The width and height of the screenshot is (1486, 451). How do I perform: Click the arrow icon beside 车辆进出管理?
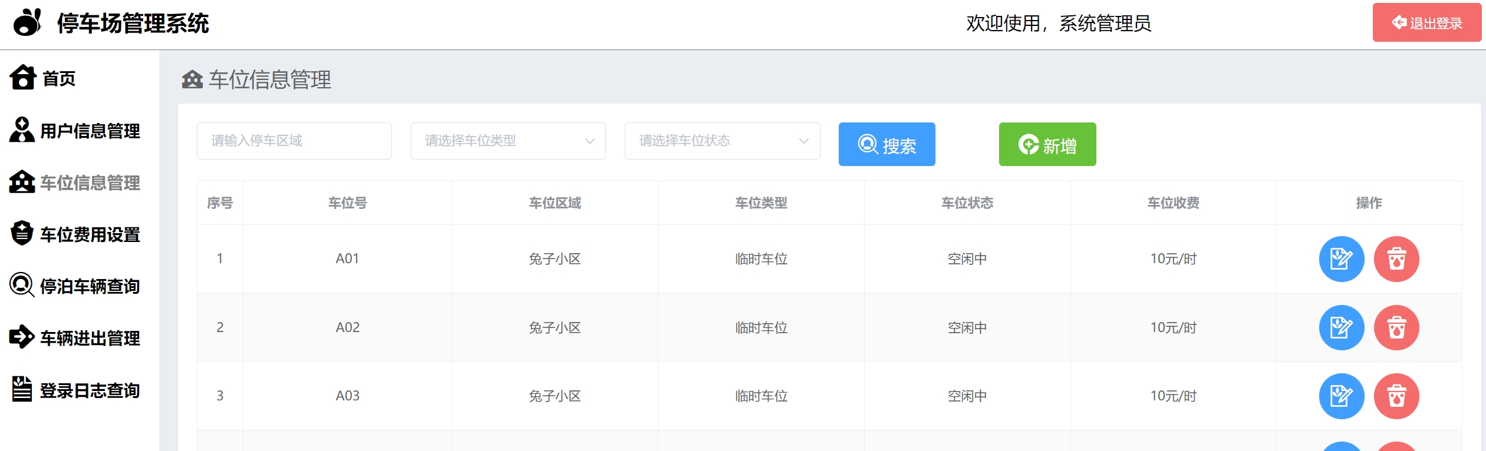pos(22,337)
